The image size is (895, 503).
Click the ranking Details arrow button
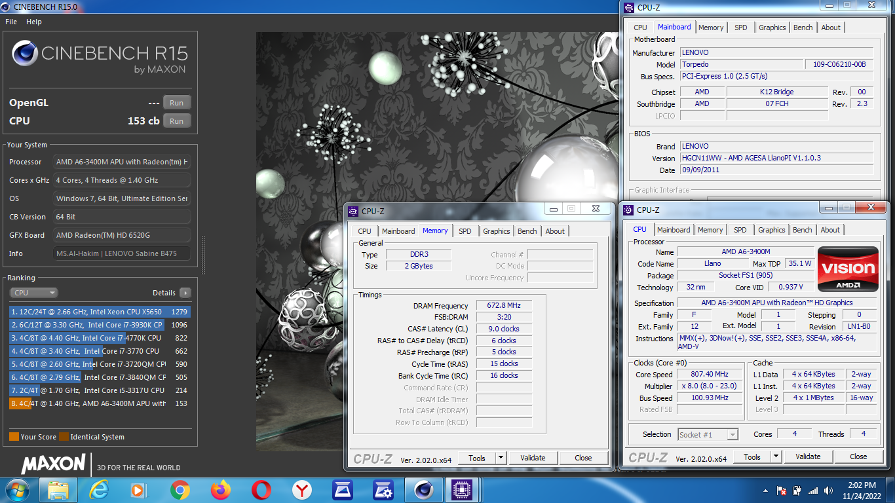pyautogui.click(x=185, y=293)
